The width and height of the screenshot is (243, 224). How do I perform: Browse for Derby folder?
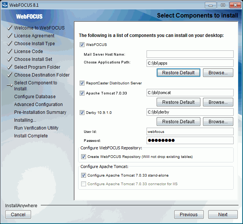point(218,122)
